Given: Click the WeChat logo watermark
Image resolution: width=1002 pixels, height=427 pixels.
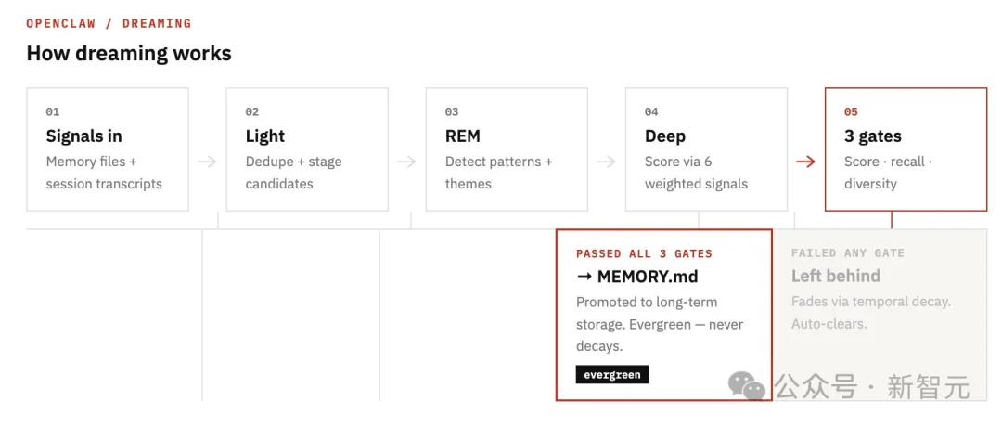Looking at the screenshot, I should coord(747,386).
